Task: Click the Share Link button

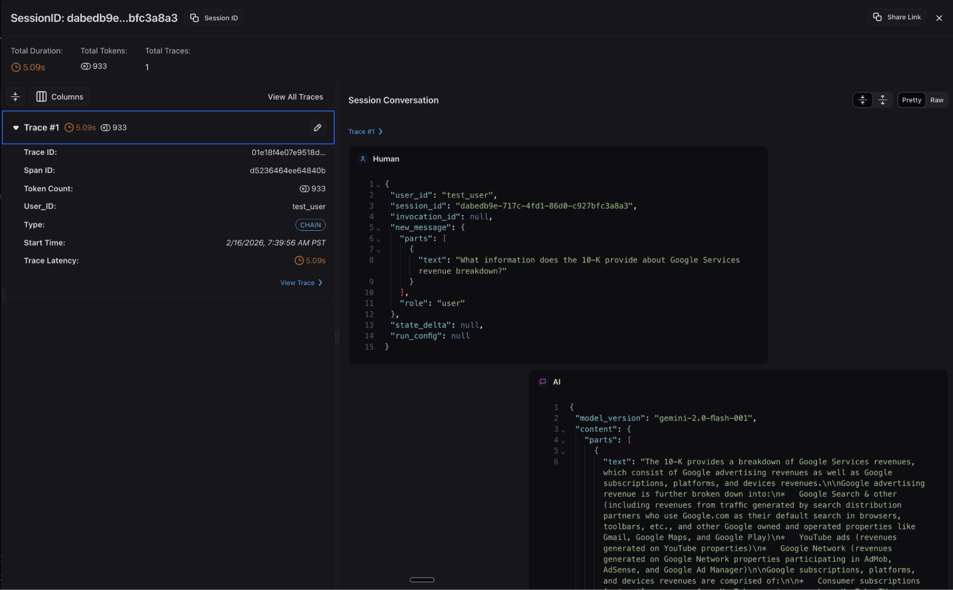Action: click(896, 17)
